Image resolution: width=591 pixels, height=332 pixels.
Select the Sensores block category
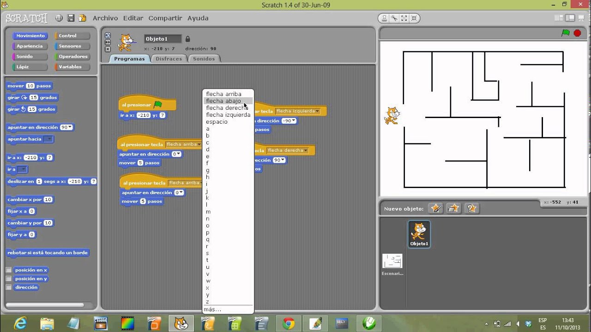[x=72, y=46]
